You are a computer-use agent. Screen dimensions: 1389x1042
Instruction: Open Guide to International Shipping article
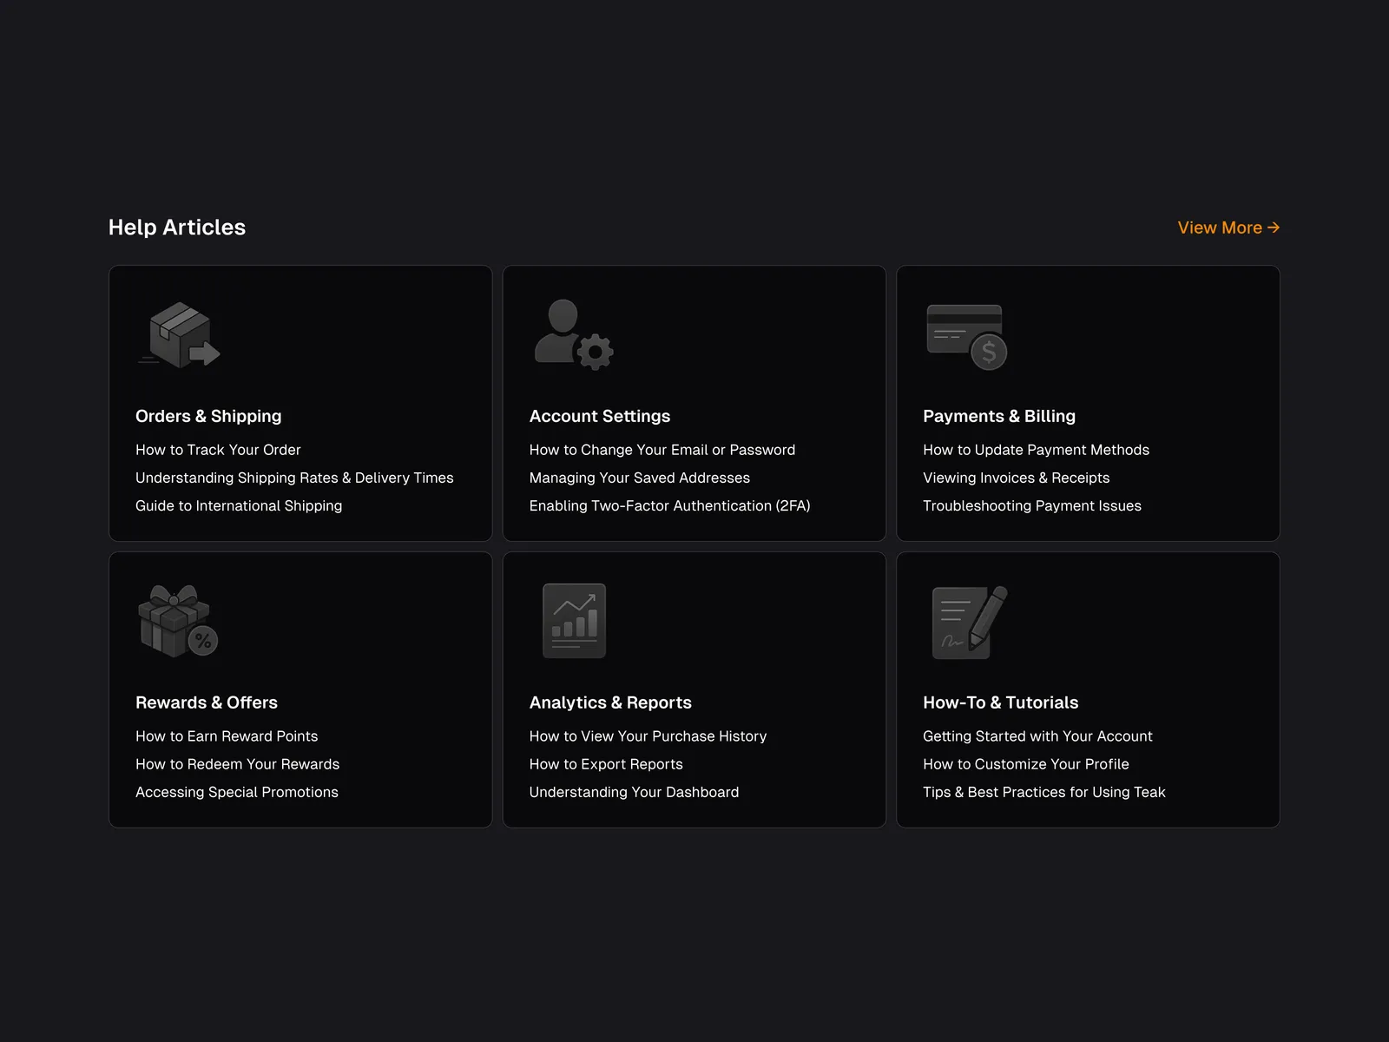point(239,505)
